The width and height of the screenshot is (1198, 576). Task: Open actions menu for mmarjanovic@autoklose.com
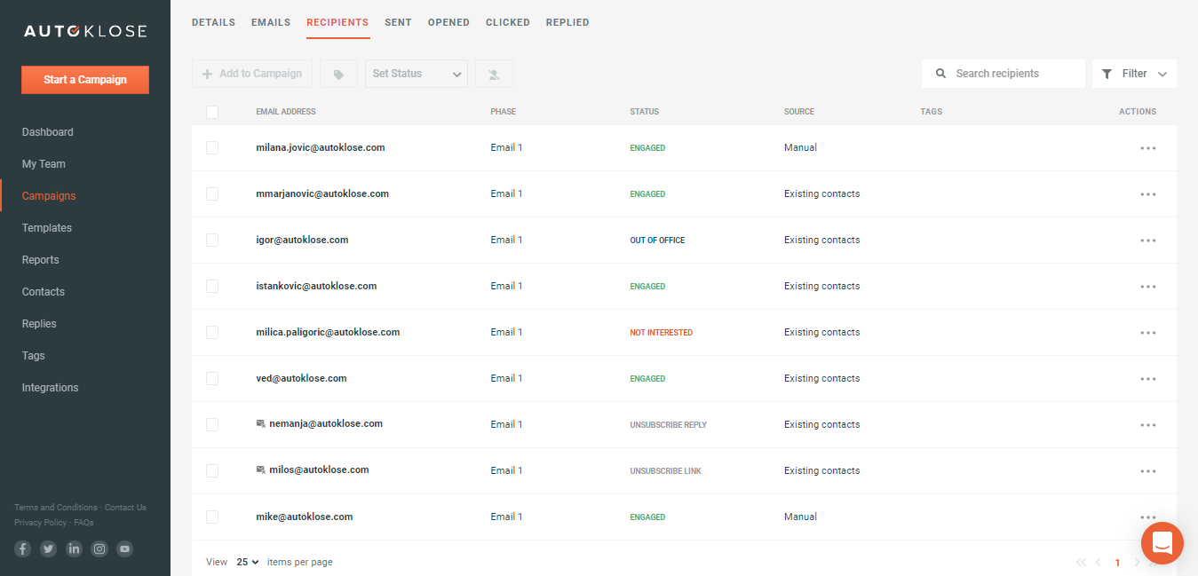[x=1148, y=194]
